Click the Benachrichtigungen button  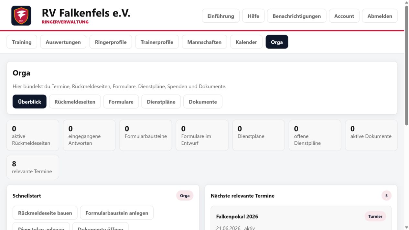(297, 16)
